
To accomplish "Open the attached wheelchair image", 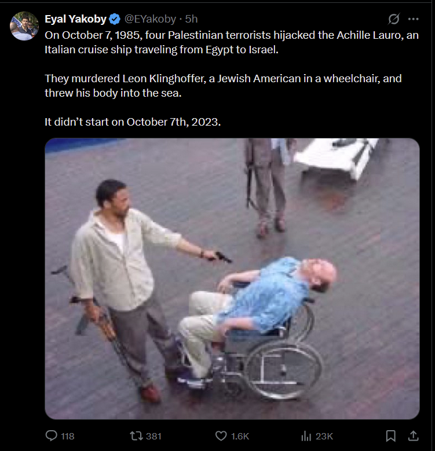I will pos(232,278).
